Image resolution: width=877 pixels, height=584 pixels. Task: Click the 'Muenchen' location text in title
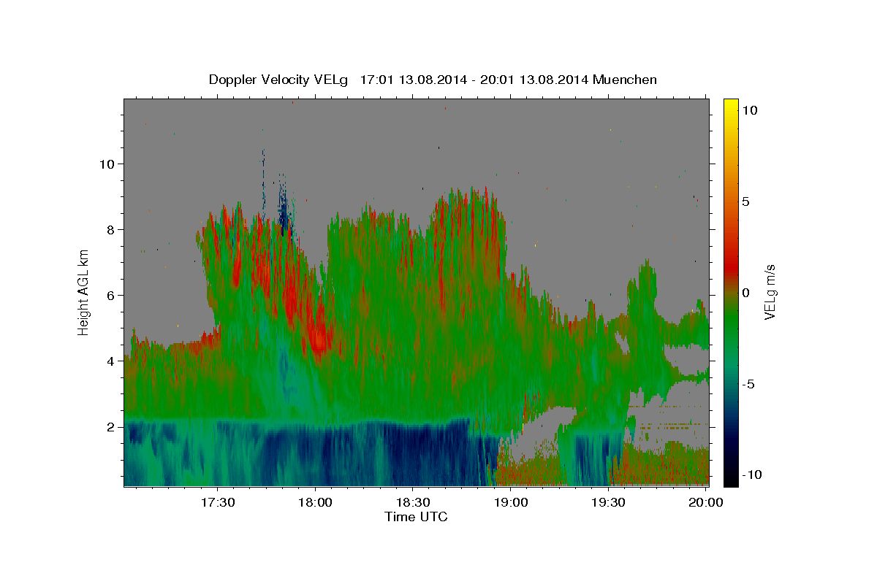(626, 80)
